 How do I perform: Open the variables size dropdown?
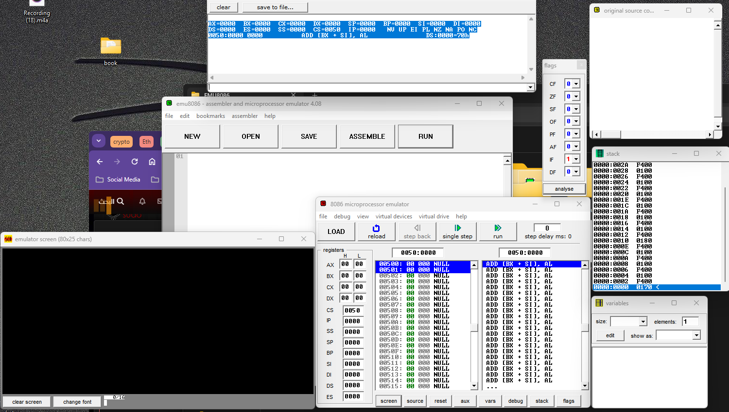tap(643, 322)
